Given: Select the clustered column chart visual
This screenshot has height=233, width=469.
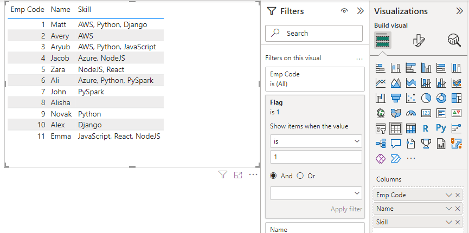Looking at the screenshot, I should [426, 68].
